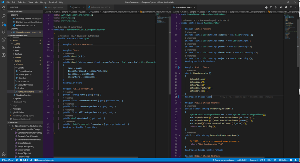Open the Terminal menu

click(x=52, y=2)
